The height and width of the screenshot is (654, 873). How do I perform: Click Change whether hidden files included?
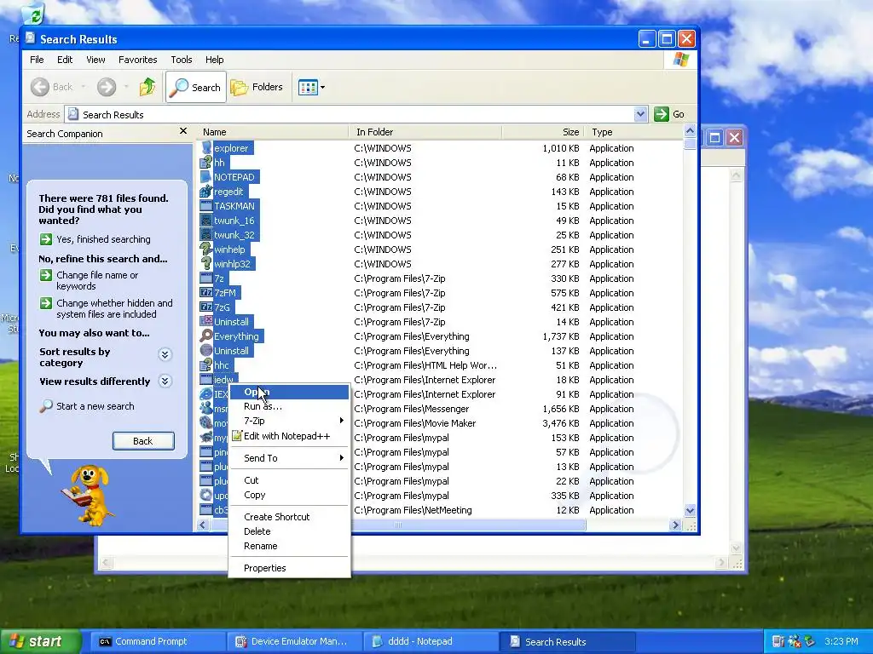(114, 308)
